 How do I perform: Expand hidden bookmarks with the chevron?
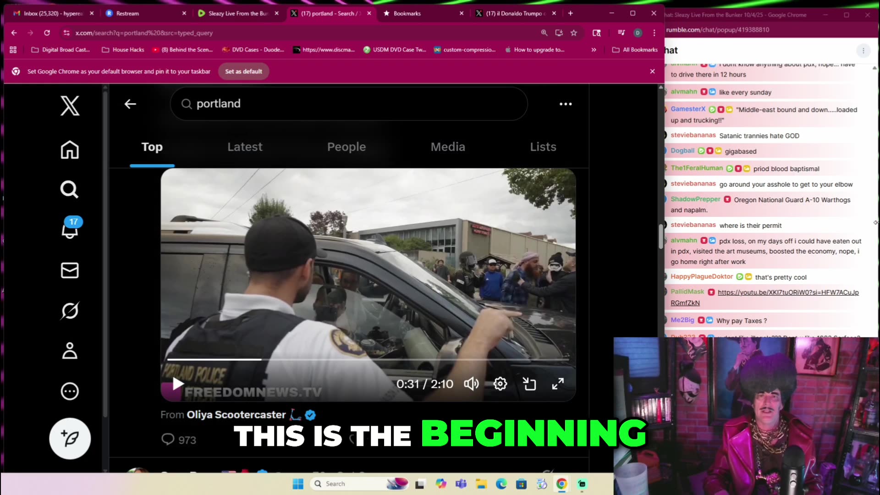click(x=594, y=49)
